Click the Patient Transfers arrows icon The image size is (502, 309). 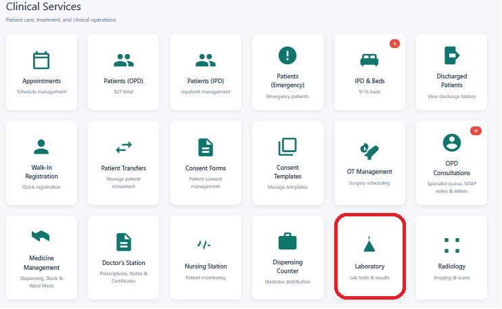[x=124, y=147]
